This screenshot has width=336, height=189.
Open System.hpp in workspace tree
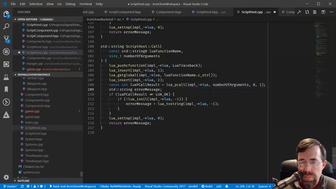(48, 139)
